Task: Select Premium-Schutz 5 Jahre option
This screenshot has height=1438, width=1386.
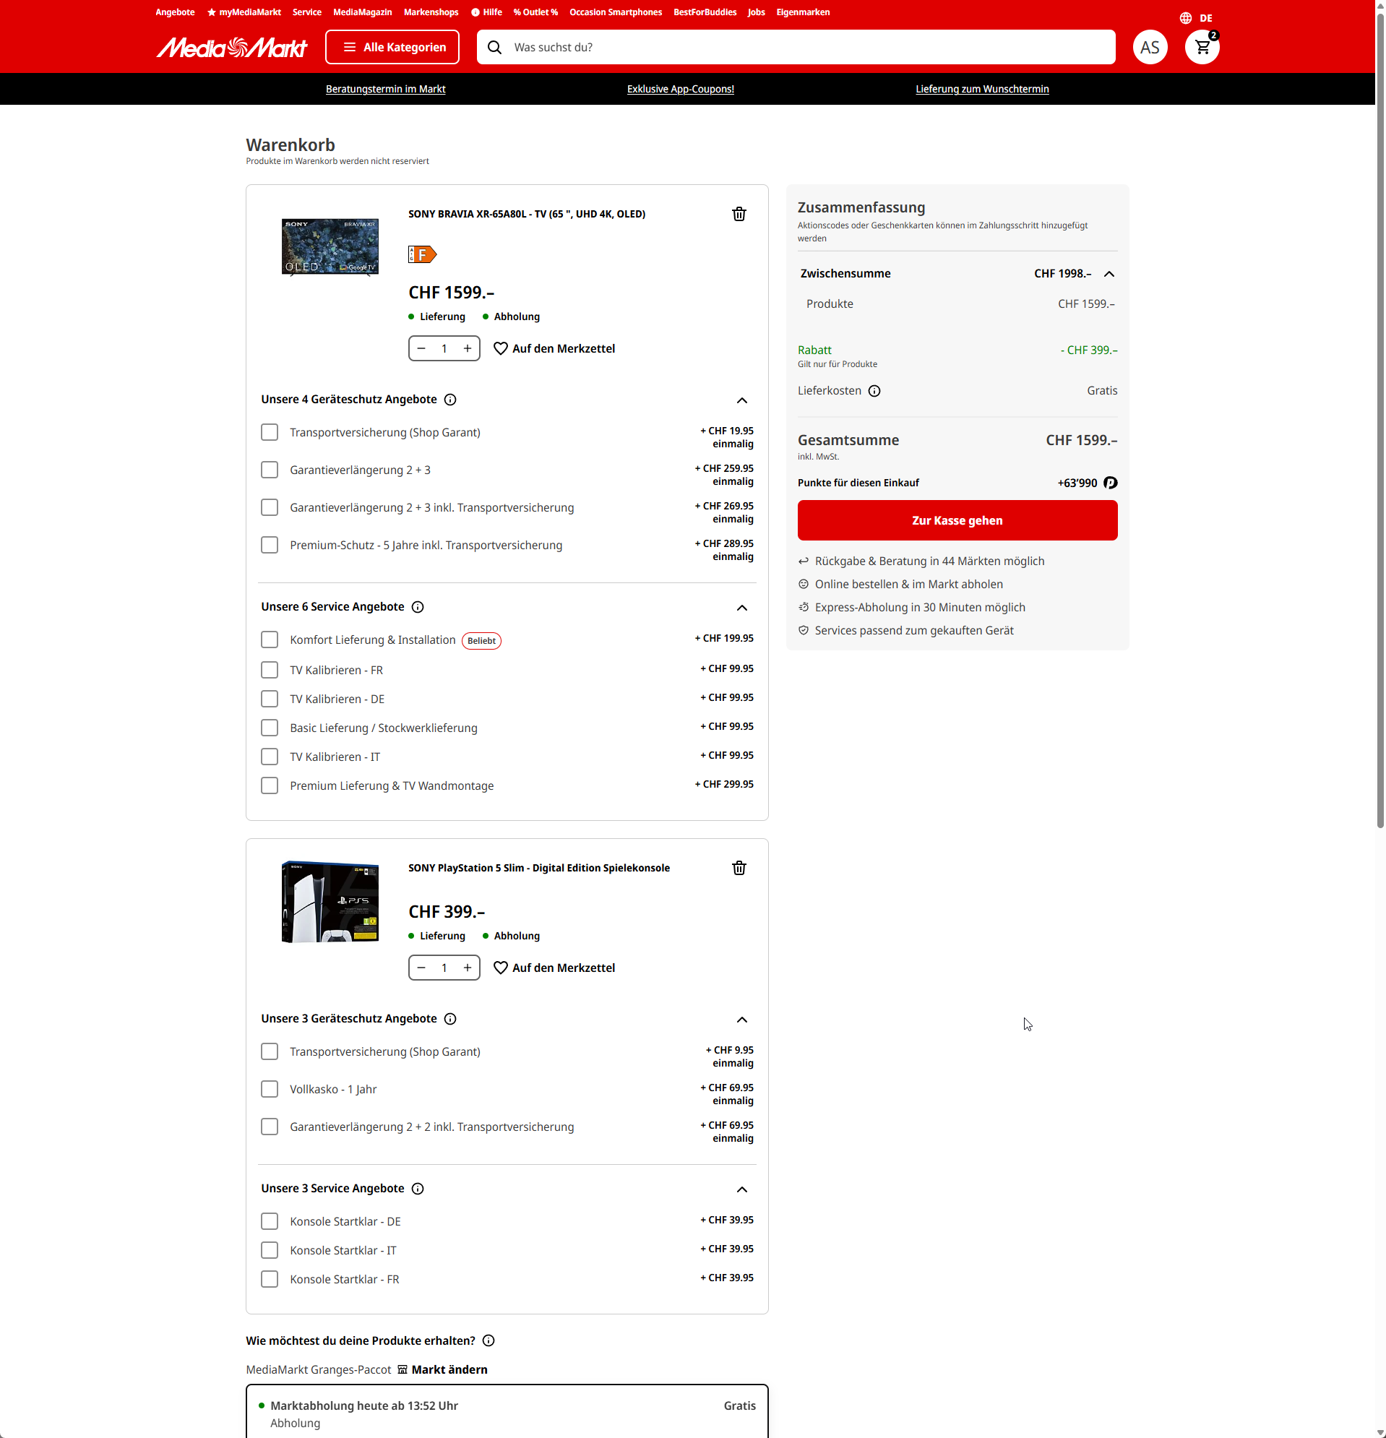Action: pos(270,545)
